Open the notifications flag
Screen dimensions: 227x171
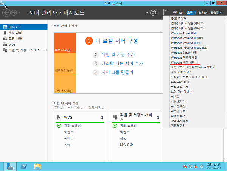[165, 12]
